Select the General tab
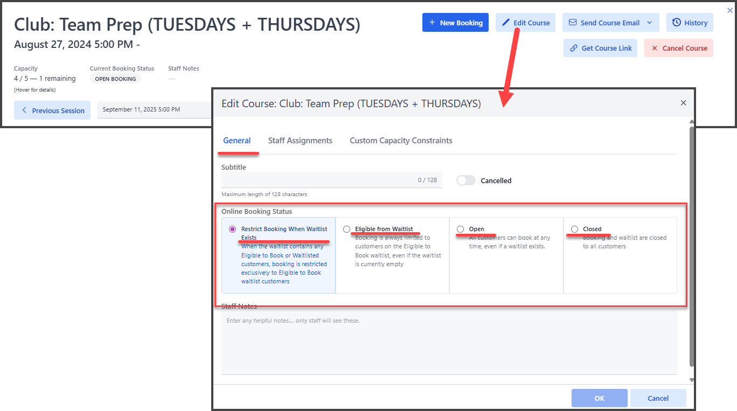737x411 pixels. [237, 141]
